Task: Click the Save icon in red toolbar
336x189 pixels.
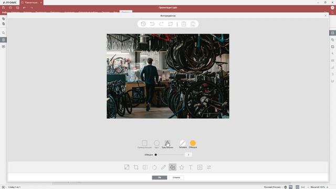Action: (x=4, y=7)
